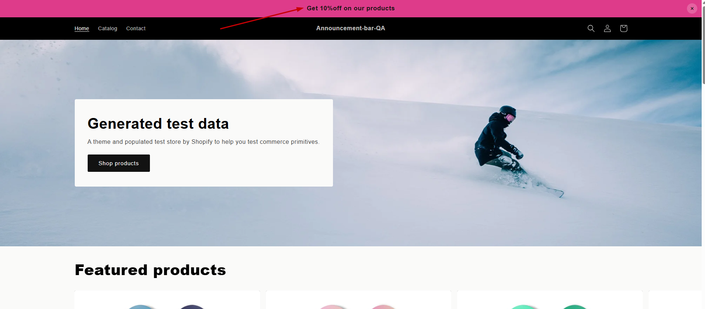
Task: Go to the Home menu item
Action: (x=82, y=28)
